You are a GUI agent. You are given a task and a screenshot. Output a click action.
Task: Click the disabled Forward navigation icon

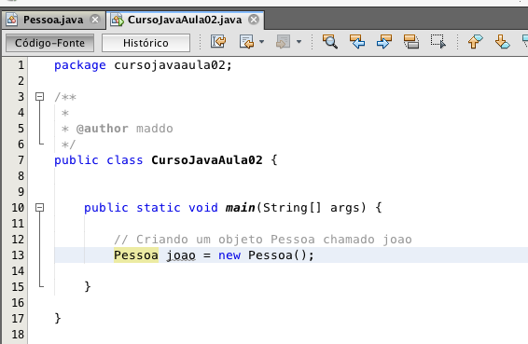pyautogui.click(x=284, y=42)
